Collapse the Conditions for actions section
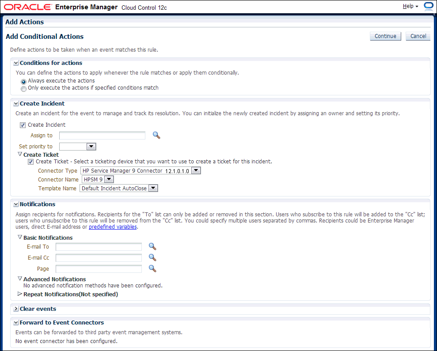Viewport: 437px width, 351px height. (16, 63)
